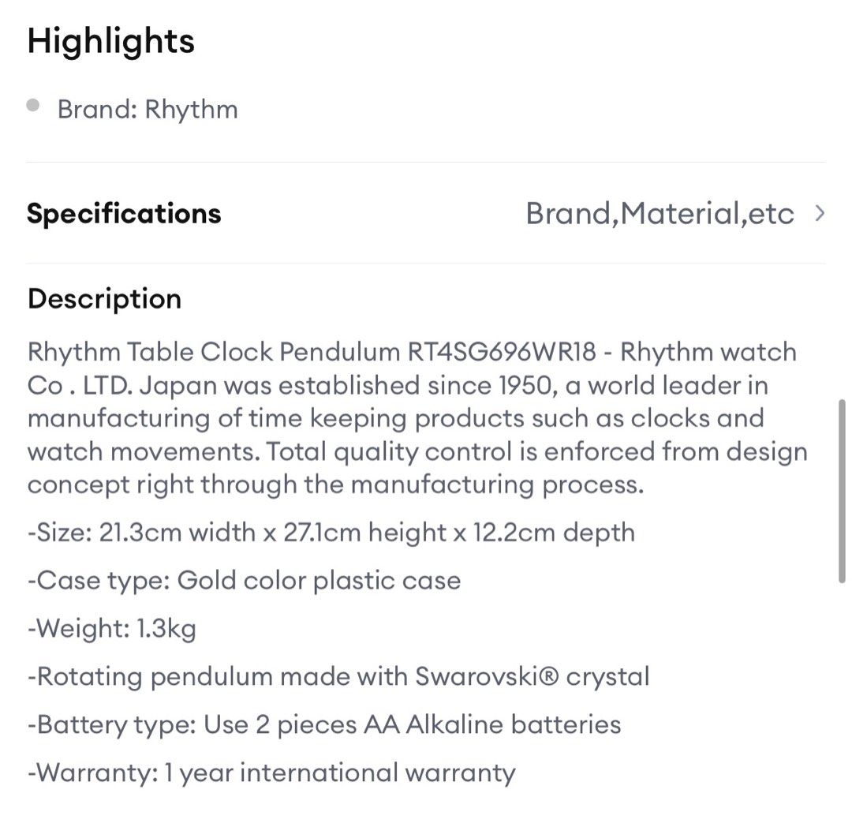This screenshot has width=852, height=823.
Task: Select the Description heading
Action: click(104, 299)
